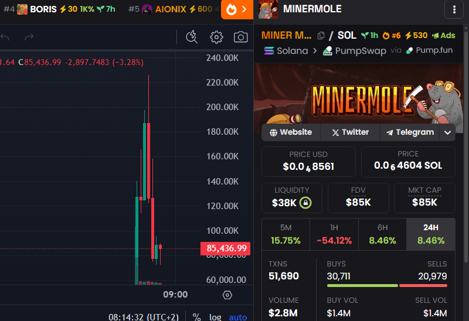Image resolution: width=469 pixels, height=321 pixels.
Task: Click the 08:14:32 (UTC+2) timezone selector
Action: (x=144, y=317)
